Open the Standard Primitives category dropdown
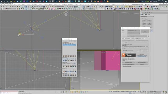This screenshot has height=94, width=168. pos(147,16)
